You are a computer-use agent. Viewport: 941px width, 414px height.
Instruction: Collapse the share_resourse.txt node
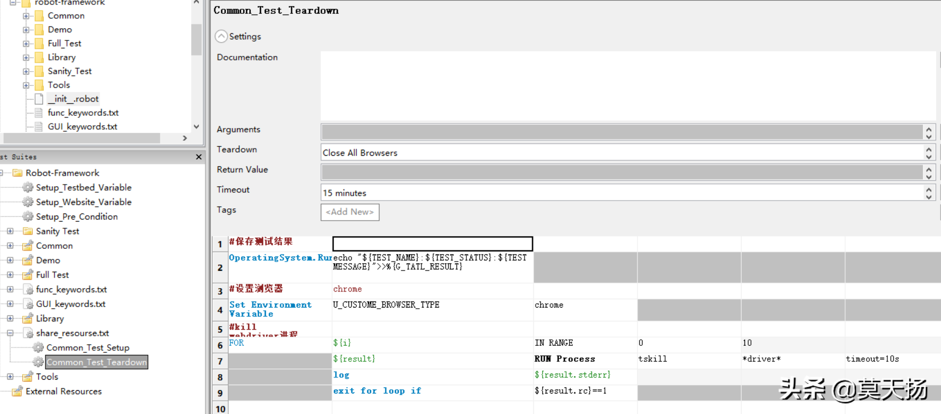point(10,333)
